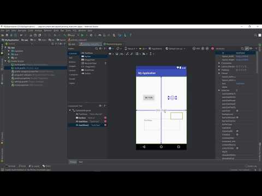
Task: Open the File menu
Action: point(2,30)
